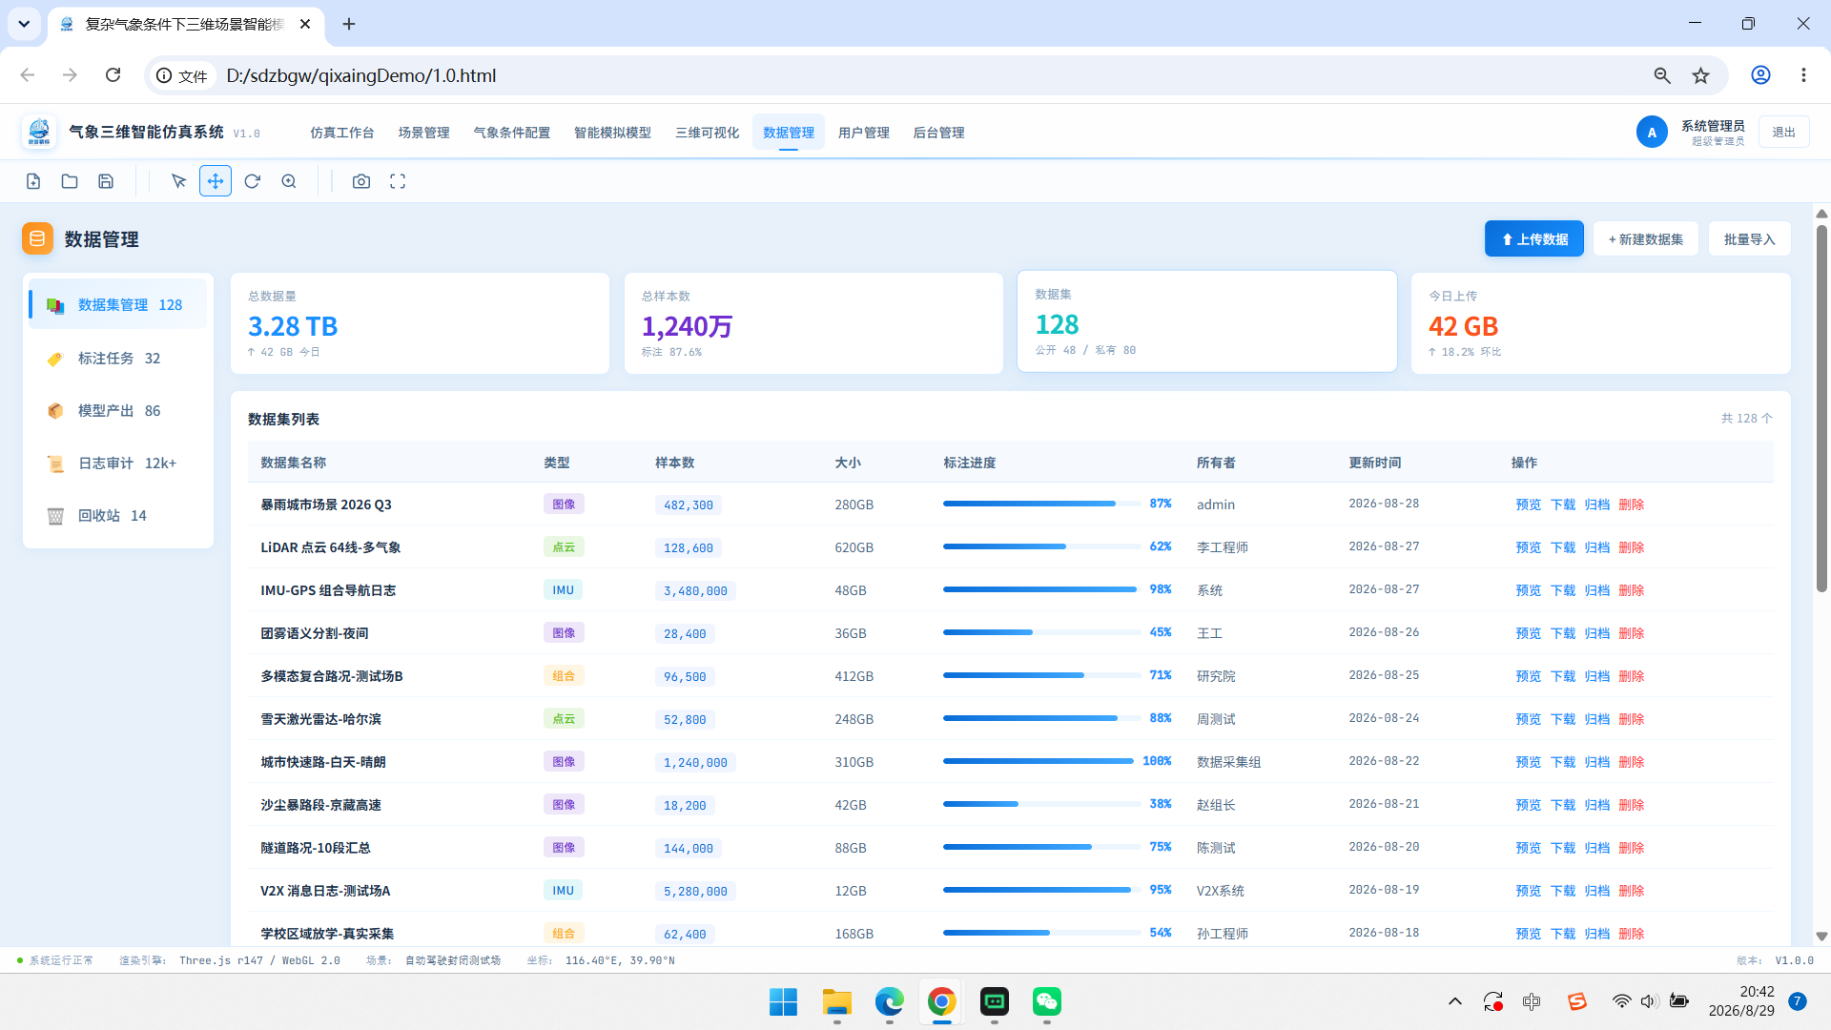
Task: Open the folder icon in the toolbar
Action: tap(70, 181)
